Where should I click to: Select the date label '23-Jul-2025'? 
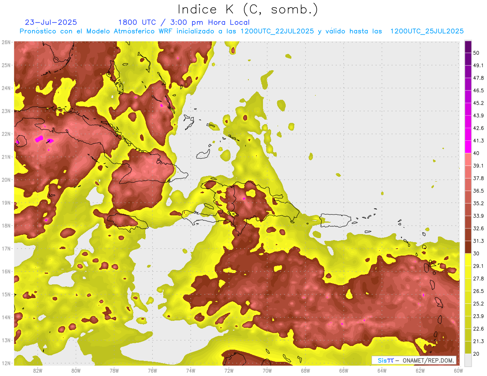point(51,22)
